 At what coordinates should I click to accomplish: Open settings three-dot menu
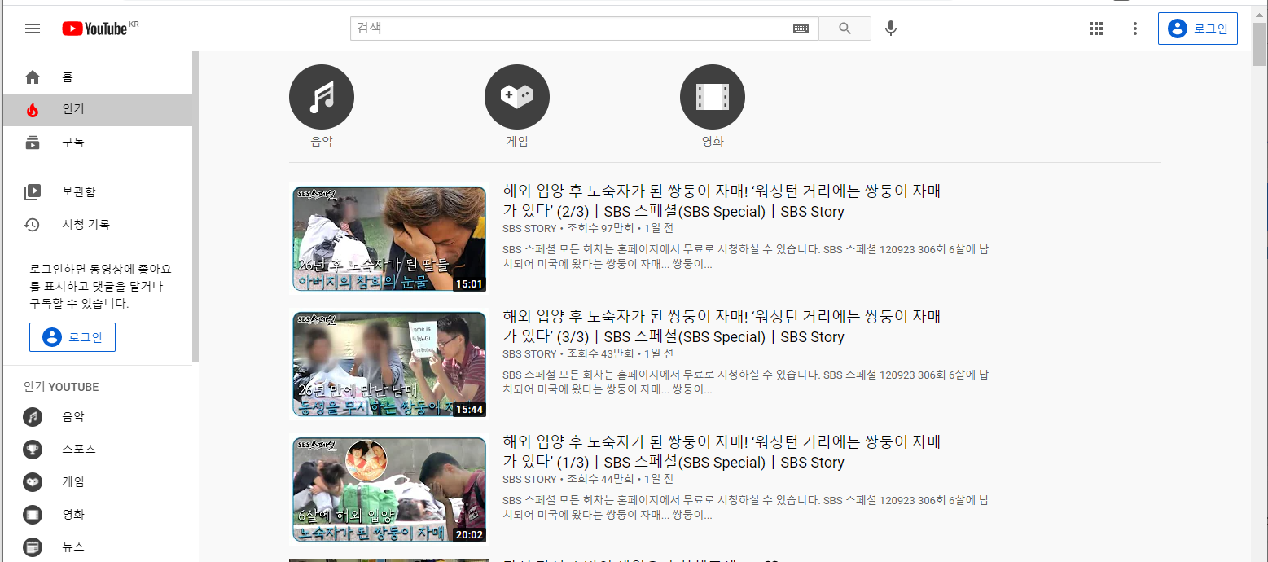1135,29
